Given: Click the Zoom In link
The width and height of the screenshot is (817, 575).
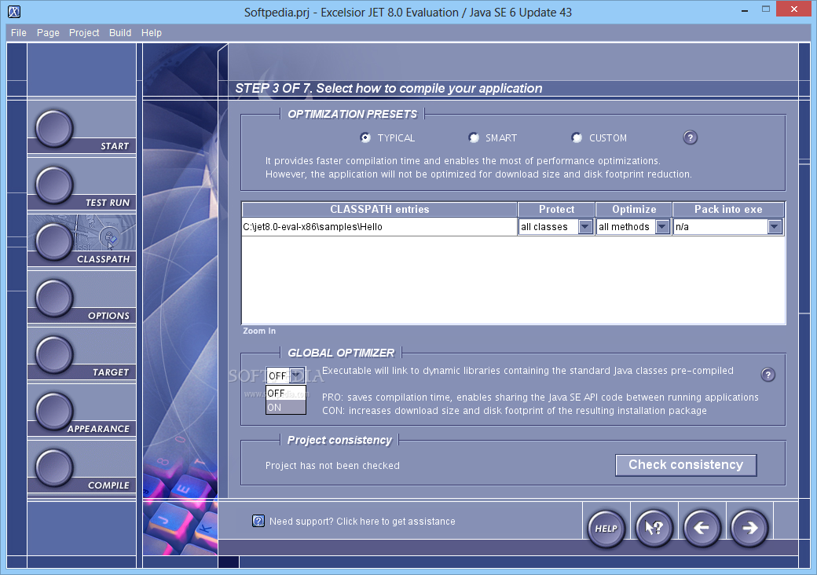Looking at the screenshot, I should pos(259,331).
